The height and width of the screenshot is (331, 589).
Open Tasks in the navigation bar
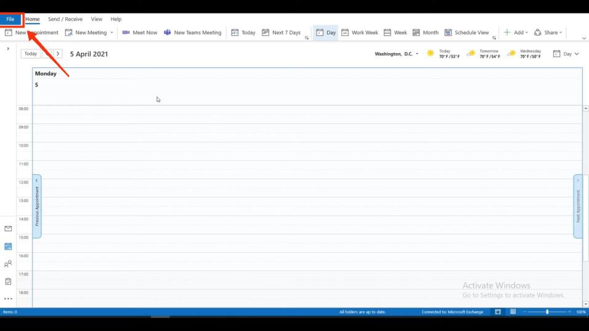pyautogui.click(x=8, y=282)
